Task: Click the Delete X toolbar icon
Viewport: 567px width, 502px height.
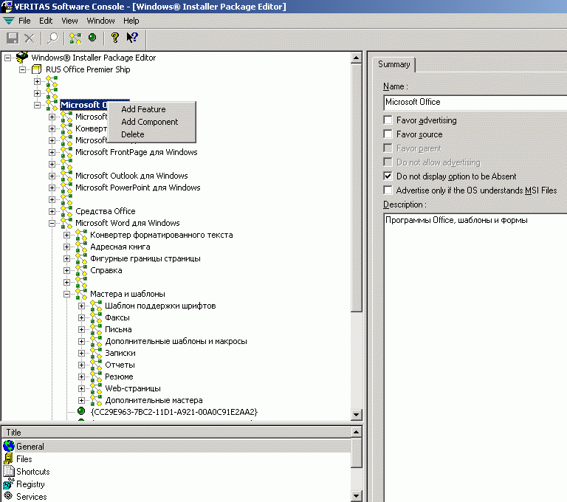Action: tap(30, 38)
